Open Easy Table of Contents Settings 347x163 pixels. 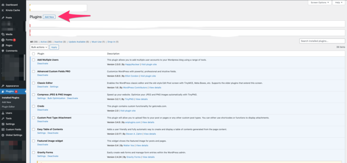tap(42, 133)
